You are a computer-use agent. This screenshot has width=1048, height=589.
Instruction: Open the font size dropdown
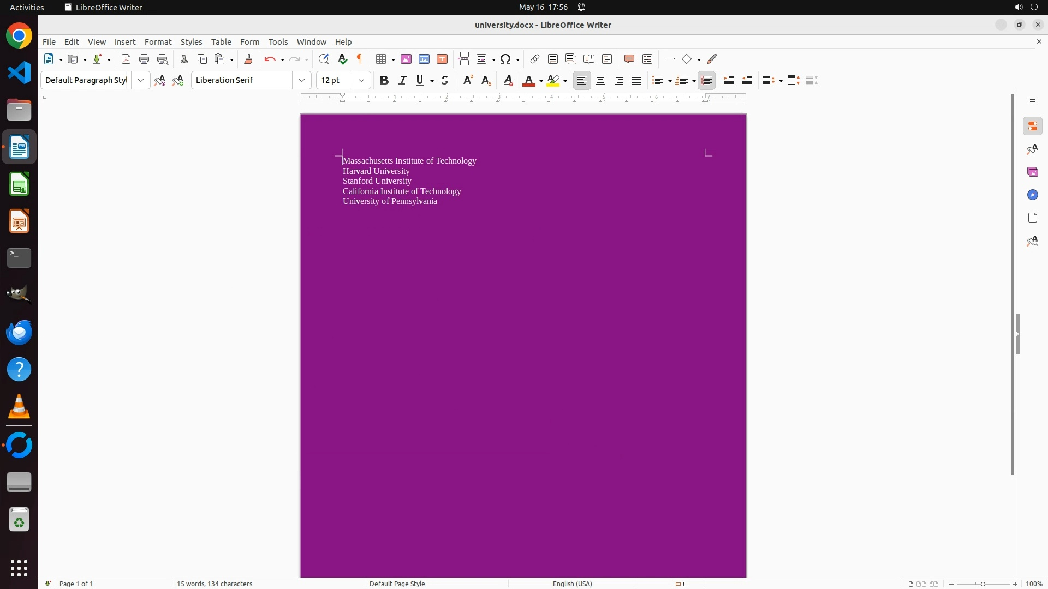[x=361, y=81]
